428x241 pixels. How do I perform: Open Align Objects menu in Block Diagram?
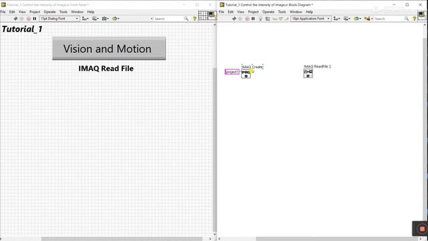[337, 19]
